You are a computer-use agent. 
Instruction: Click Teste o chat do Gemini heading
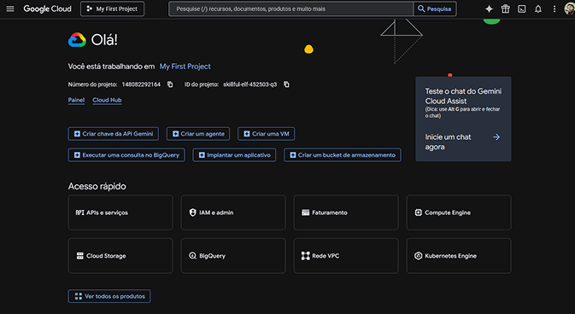click(x=463, y=96)
